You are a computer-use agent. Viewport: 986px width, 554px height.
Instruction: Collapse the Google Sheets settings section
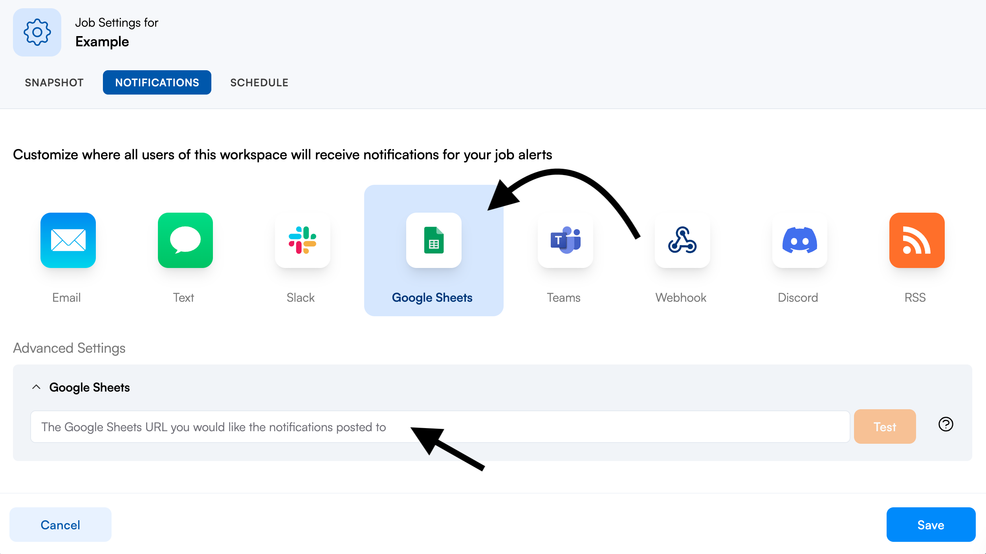pos(36,387)
